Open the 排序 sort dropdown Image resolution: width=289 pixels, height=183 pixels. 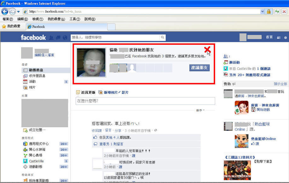click(x=200, y=110)
